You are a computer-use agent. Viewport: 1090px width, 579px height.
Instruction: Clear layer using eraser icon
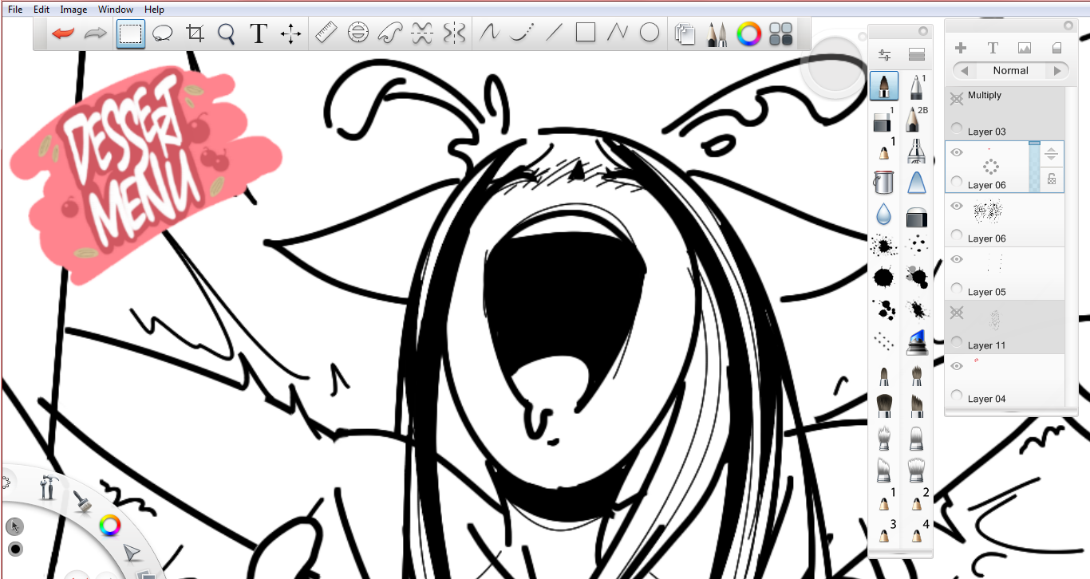click(1057, 49)
